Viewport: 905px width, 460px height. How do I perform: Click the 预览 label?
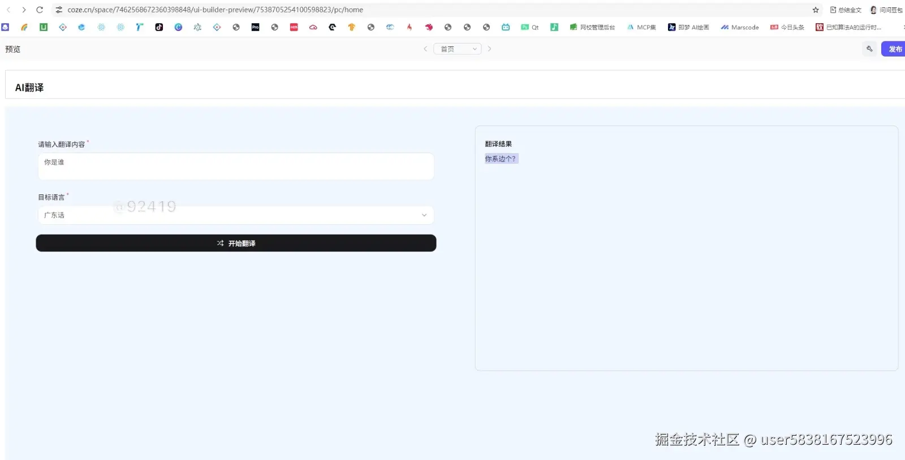(x=12, y=49)
